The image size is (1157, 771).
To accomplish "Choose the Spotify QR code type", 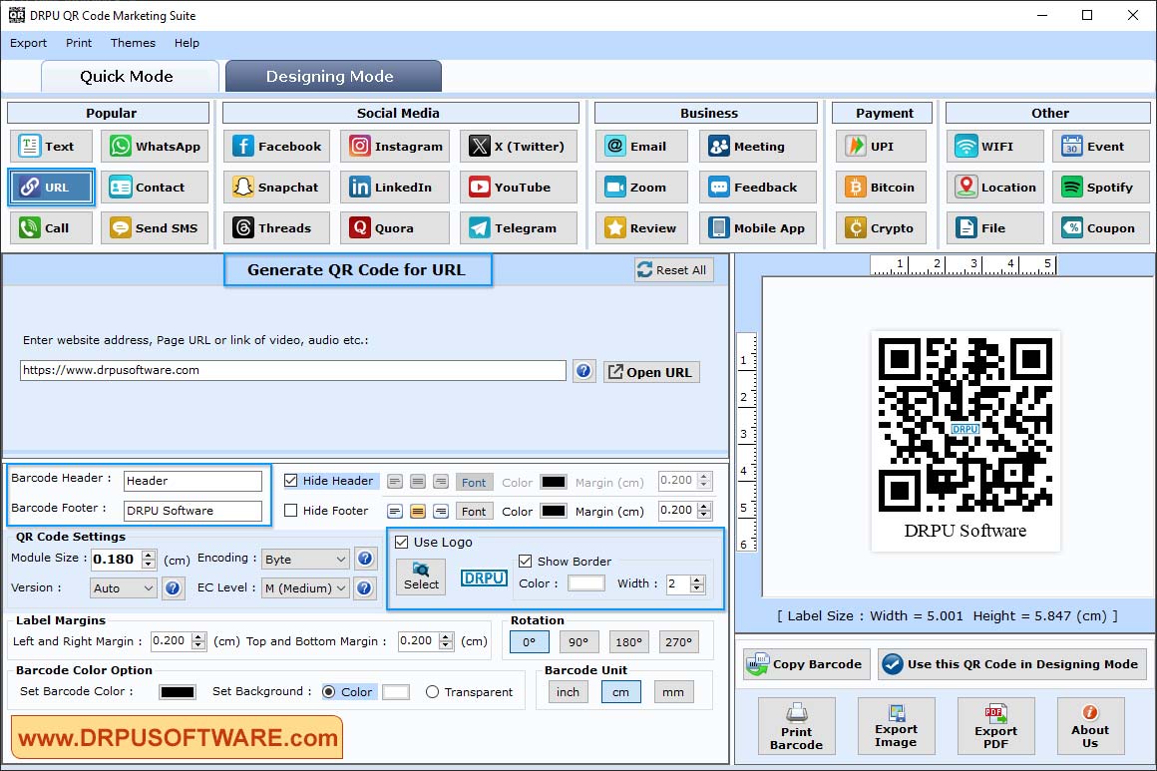I will pyautogui.click(x=1101, y=188).
